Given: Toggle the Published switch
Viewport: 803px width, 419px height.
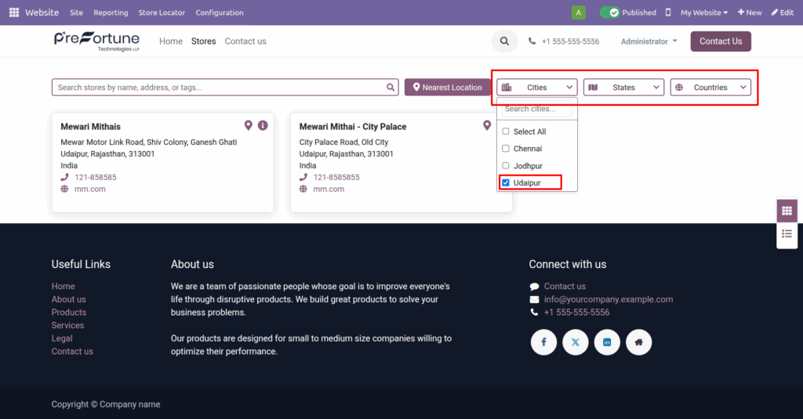Looking at the screenshot, I should coord(610,13).
